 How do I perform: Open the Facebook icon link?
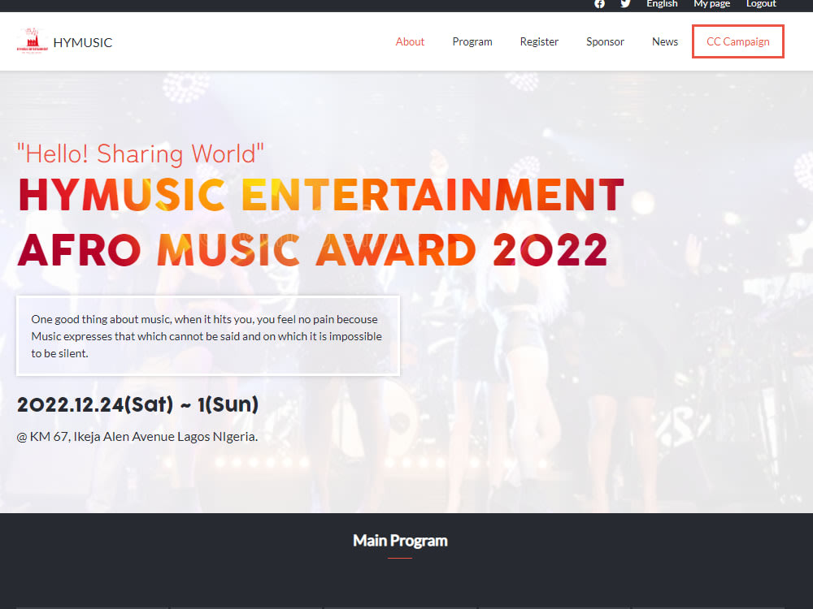pos(599,3)
